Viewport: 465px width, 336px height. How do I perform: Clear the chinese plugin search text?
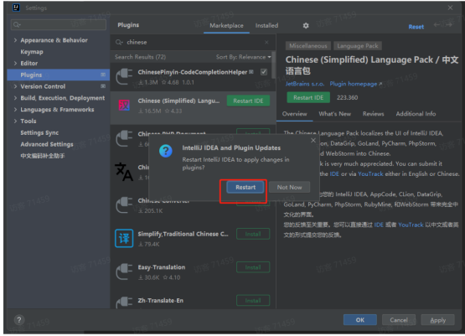point(266,43)
